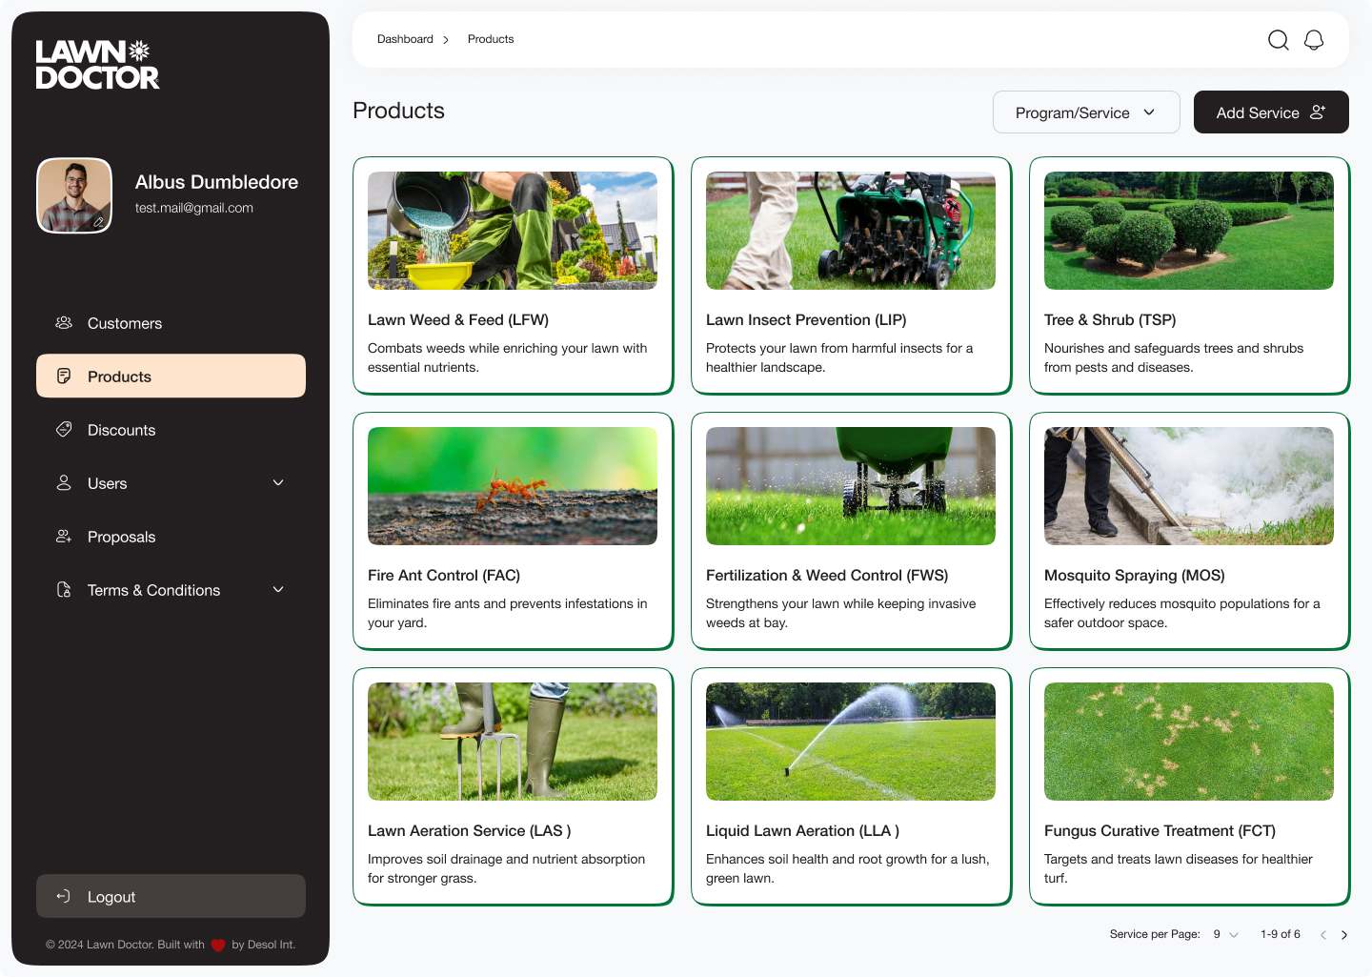The image size is (1372, 977).
Task: Click Products breadcrumb link
Action: point(491,39)
